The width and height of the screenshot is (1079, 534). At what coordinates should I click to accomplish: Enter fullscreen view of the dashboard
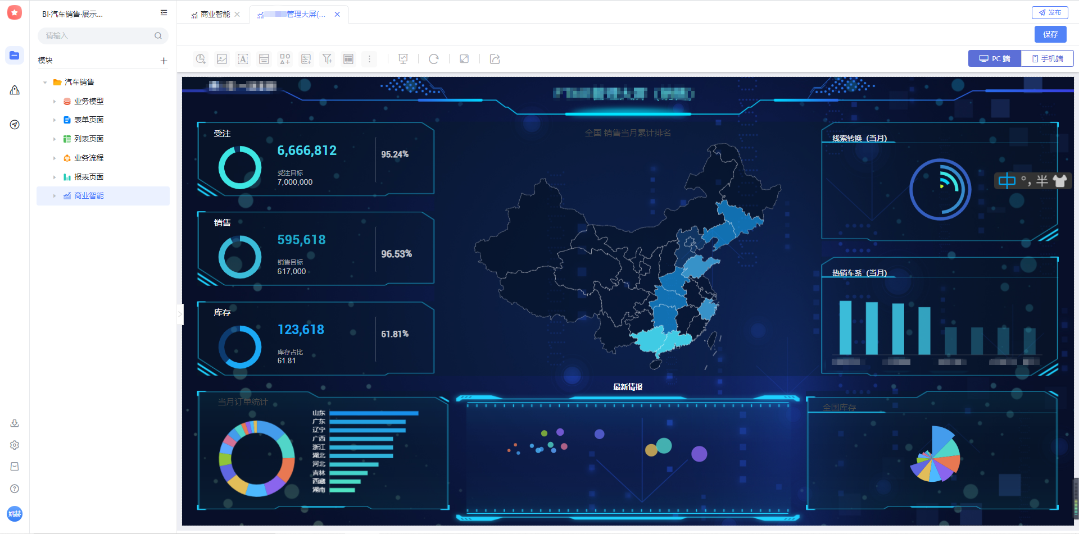(x=464, y=58)
